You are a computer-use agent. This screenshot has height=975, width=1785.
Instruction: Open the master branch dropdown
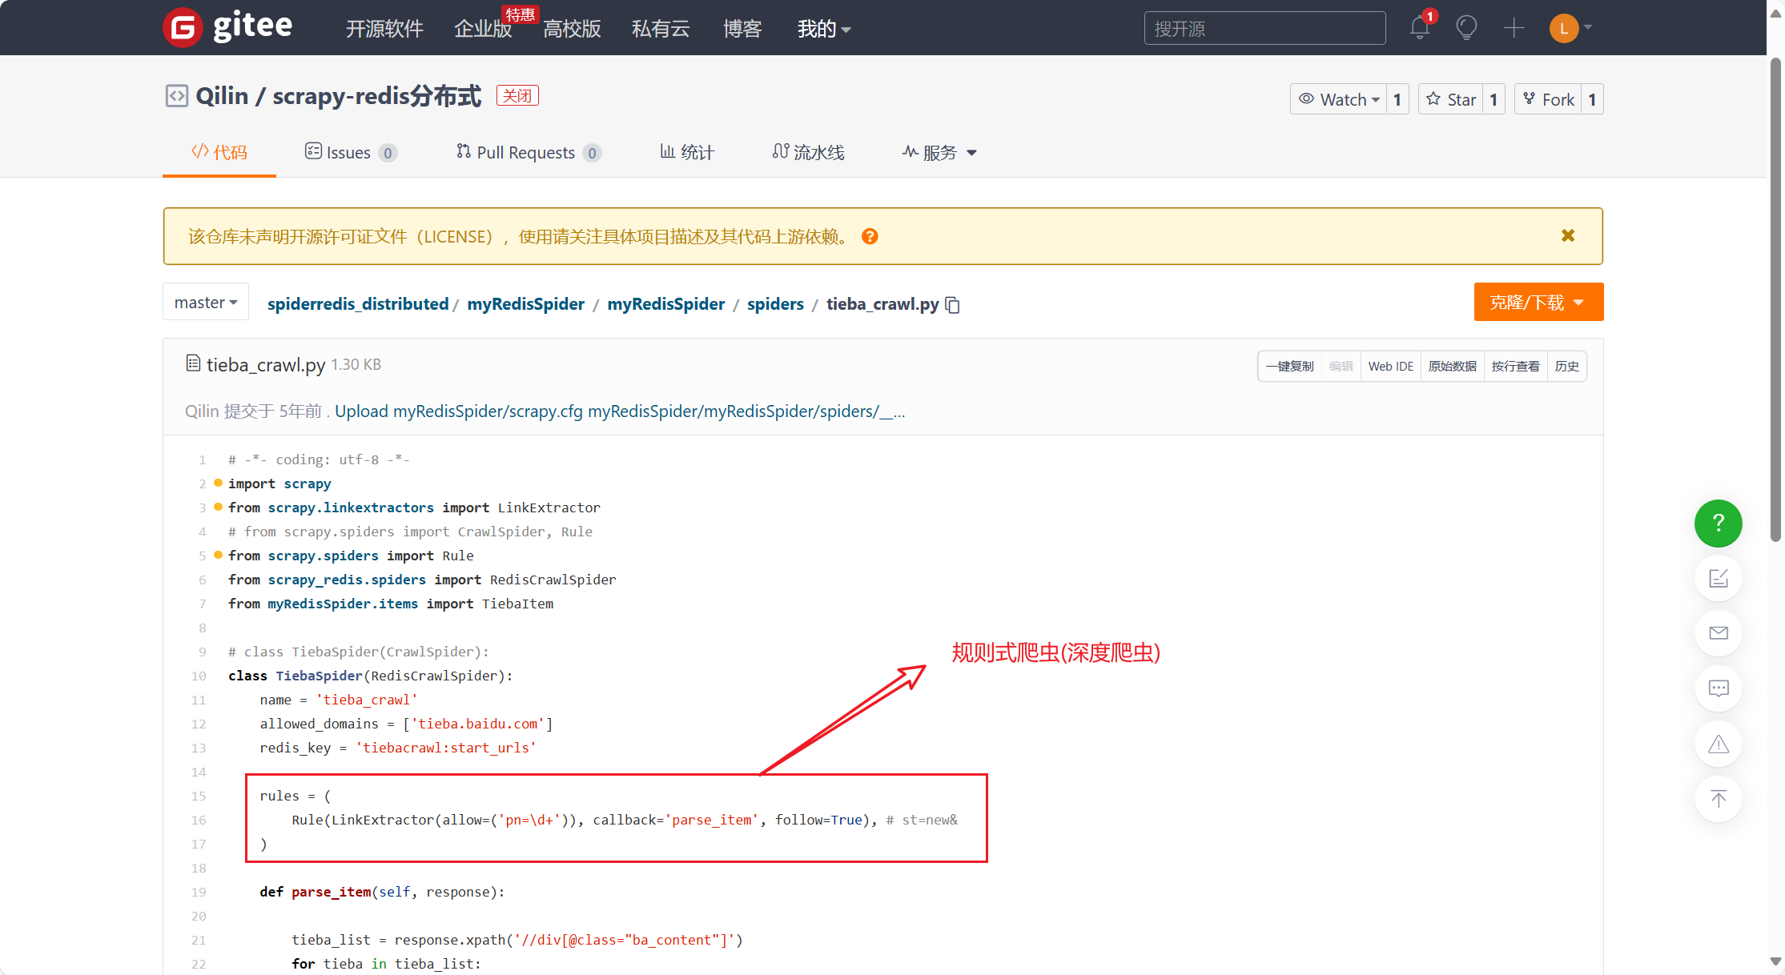point(205,302)
